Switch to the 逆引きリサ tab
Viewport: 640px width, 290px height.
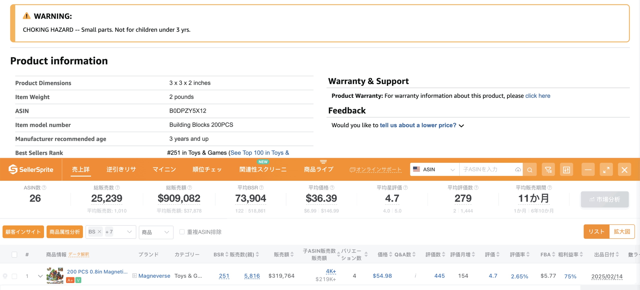121,169
